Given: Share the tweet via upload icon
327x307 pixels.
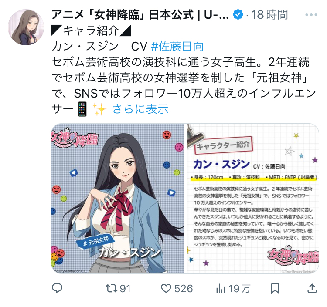Looking at the screenshot, I should (x=312, y=289).
